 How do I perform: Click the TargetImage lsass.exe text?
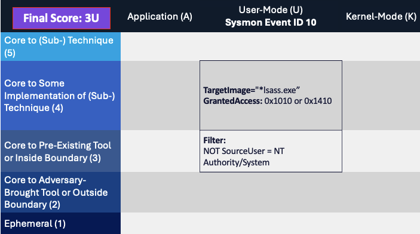coord(252,90)
